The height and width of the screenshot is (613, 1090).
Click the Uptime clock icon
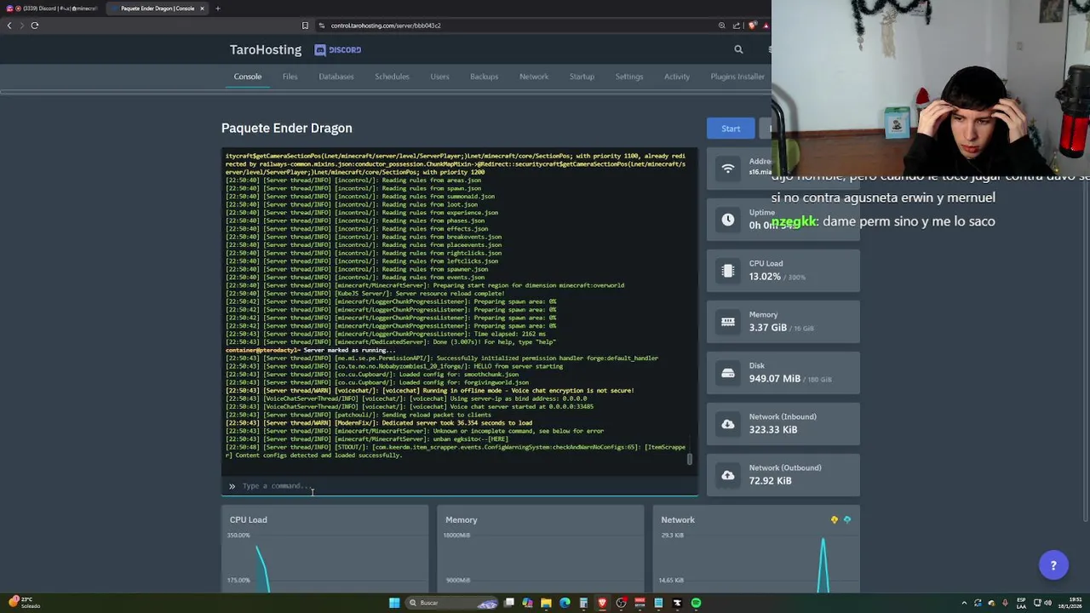[727, 220]
